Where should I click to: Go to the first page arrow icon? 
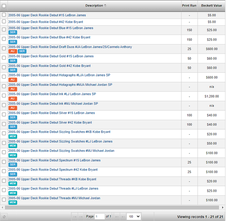75,216
